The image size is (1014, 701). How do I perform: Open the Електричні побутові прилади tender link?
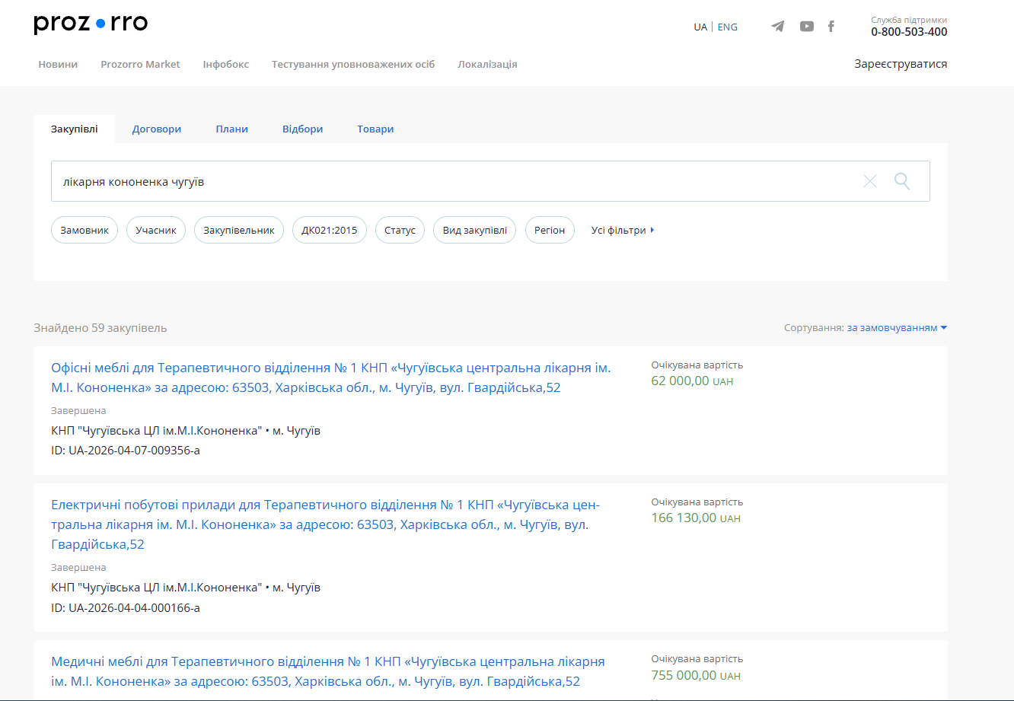[x=326, y=524]
